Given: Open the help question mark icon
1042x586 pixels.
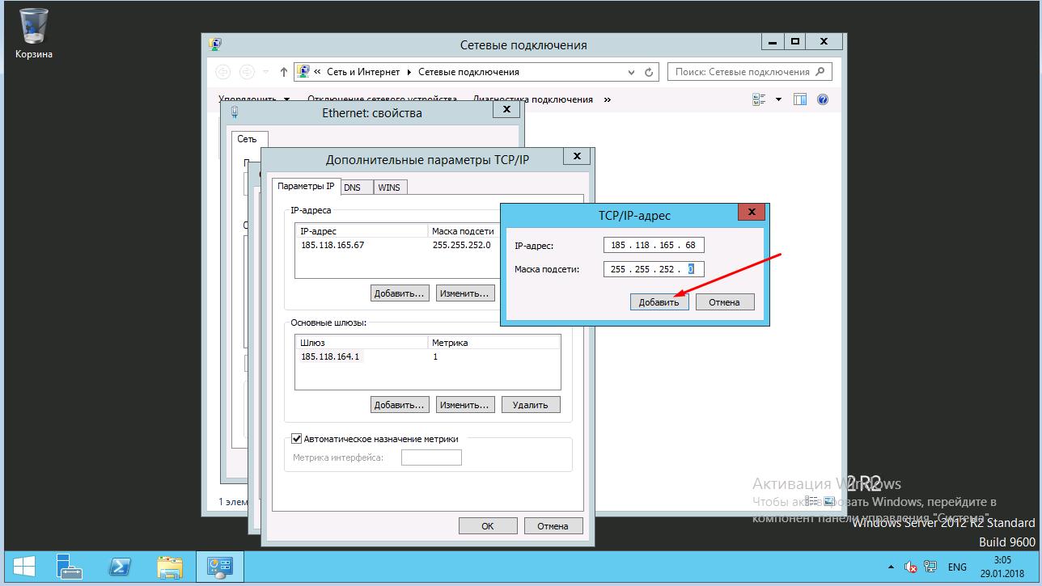Looking at the screenshot, I should click(x=823, y=99).
